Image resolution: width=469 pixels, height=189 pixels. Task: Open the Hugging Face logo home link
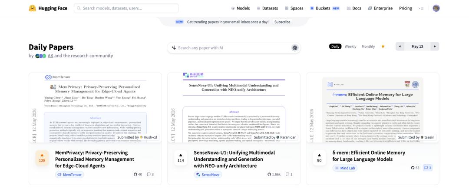(48, 8)
